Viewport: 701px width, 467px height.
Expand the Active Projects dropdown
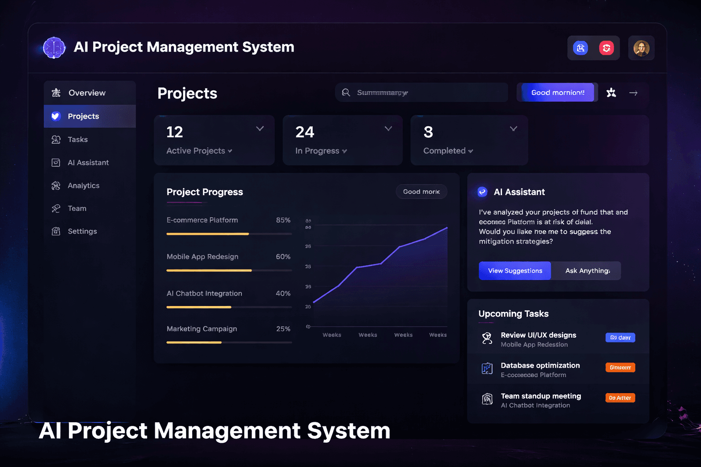point(260,129)
